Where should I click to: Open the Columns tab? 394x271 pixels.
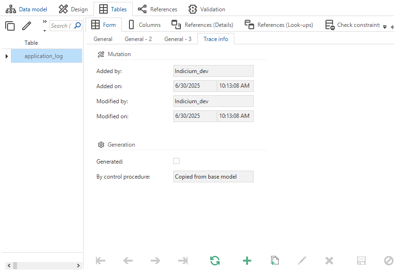point(145,25)
